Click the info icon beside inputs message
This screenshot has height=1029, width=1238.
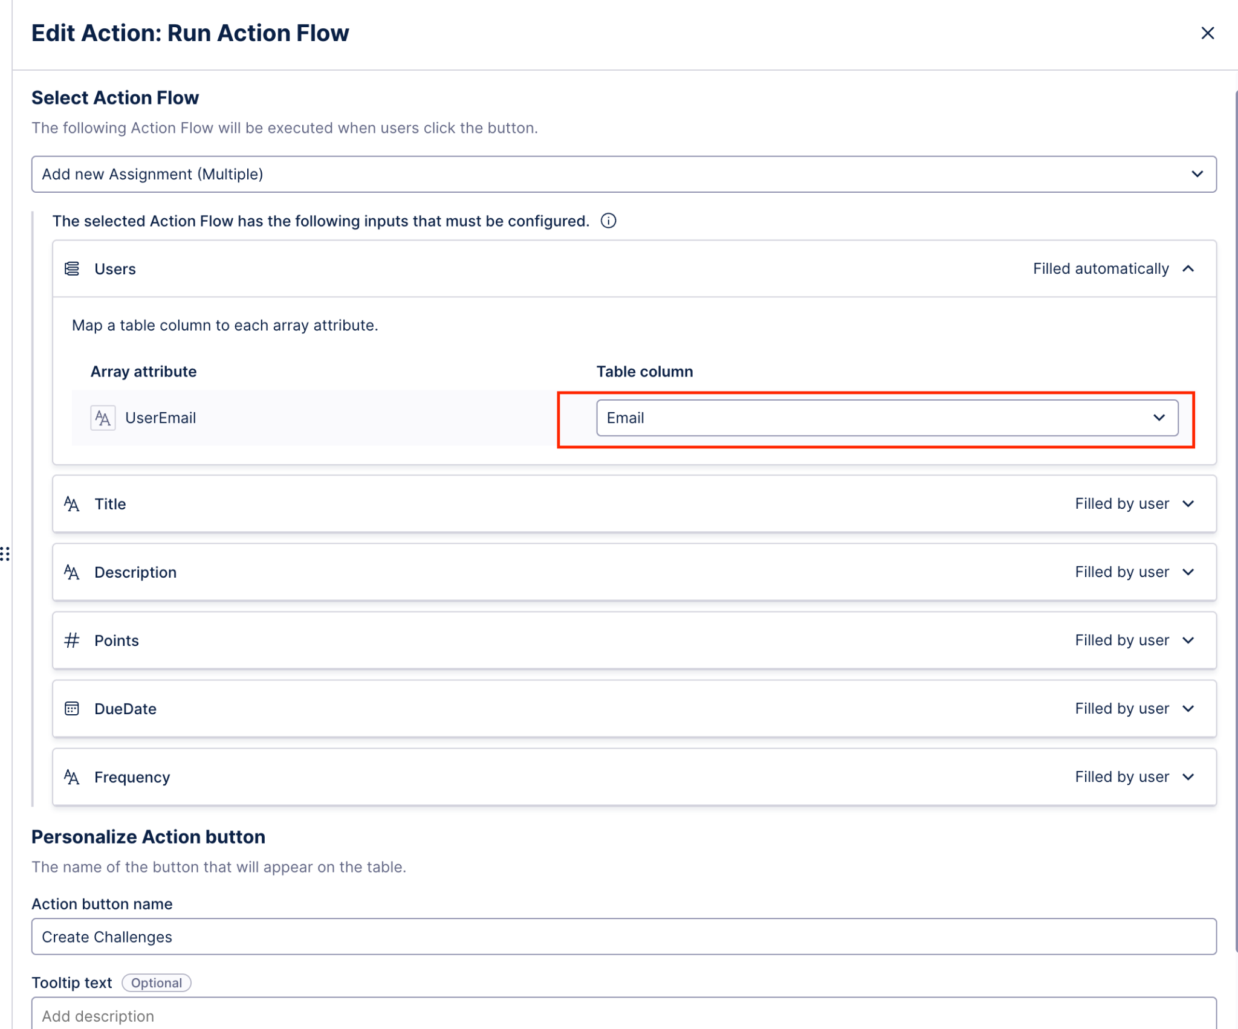[x=608, y=221]
